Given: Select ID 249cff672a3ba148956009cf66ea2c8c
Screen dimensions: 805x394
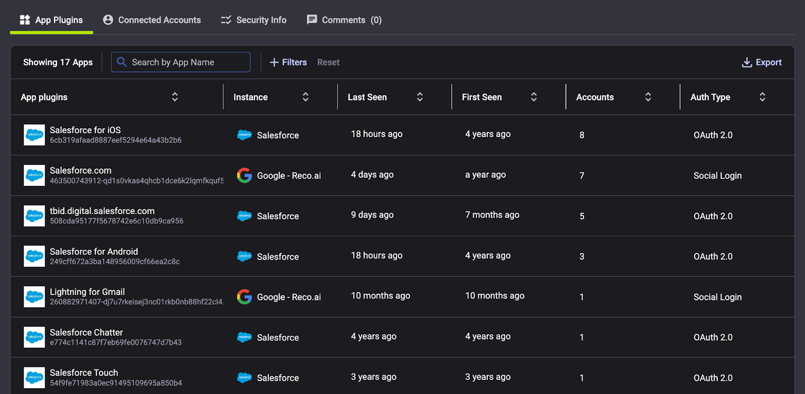Looking at the screenshot, I should coord(115,261).
